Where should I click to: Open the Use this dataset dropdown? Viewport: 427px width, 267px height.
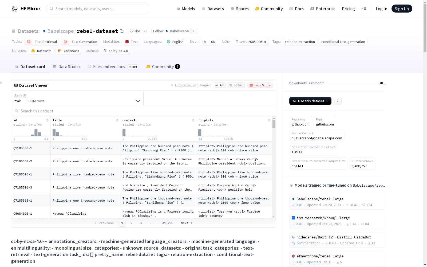(x=310, y=101)
